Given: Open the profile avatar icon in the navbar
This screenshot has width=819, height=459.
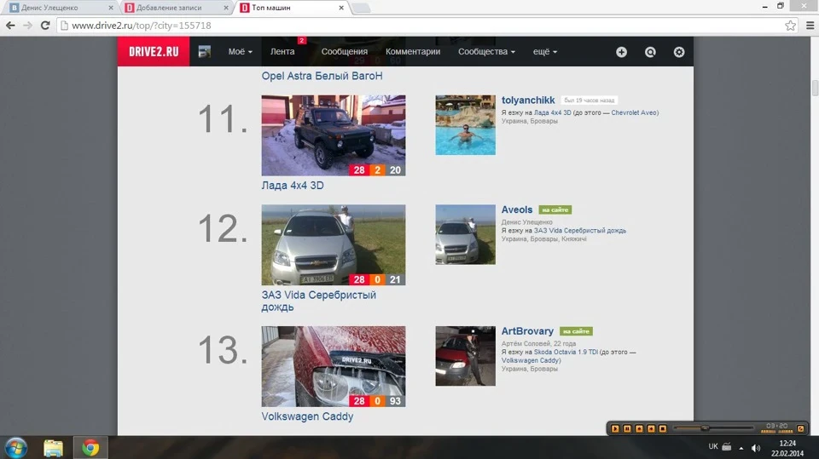Looking at the screenshot, I should 205,52.
